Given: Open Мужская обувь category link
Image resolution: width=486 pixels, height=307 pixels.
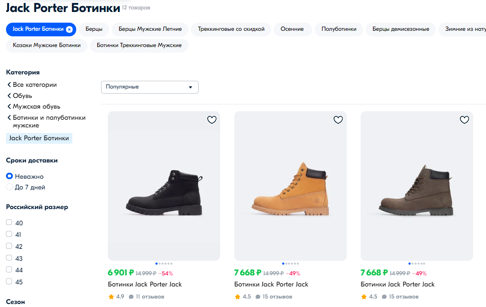Looking at the screenshot, I should click(36, 106).
